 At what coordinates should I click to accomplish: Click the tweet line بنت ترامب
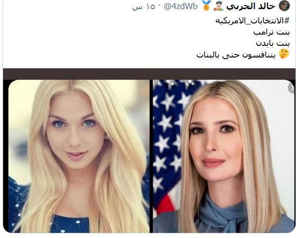click(x=271, y=32)
